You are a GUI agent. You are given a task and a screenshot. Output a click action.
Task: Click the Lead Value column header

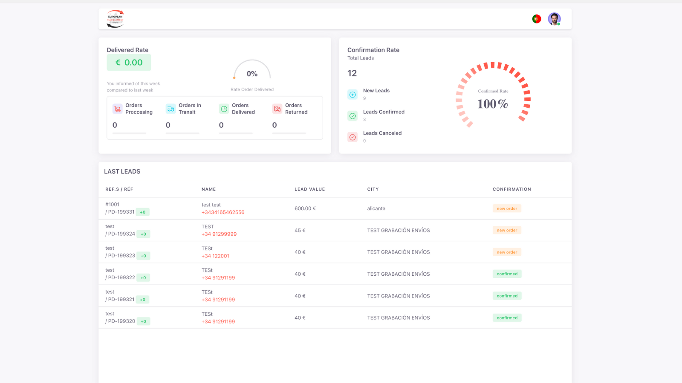pos(309,189)
